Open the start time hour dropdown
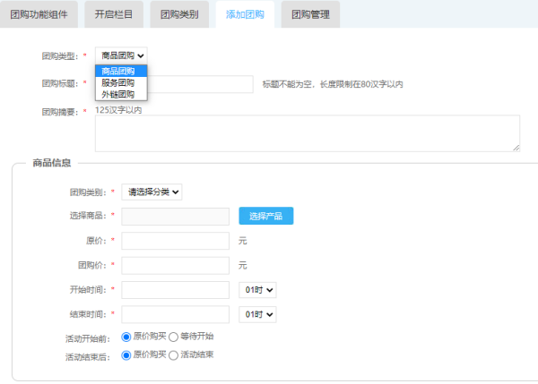The image size is (538, 384). coord(257,290)
